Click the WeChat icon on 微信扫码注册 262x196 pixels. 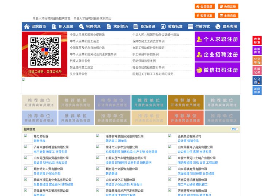199,70
